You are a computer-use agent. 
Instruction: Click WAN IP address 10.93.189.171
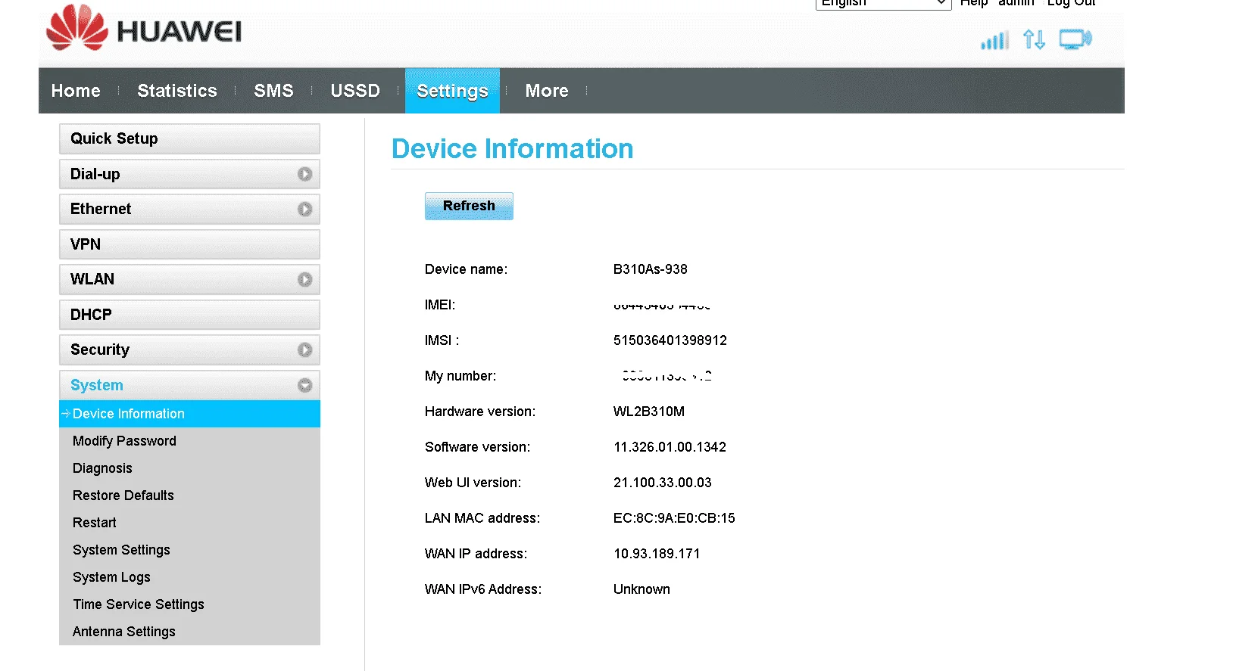tap(657, 554)
